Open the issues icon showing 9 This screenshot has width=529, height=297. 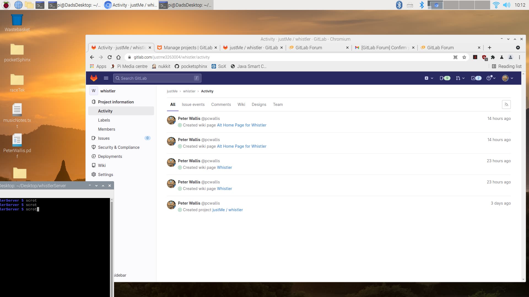tap(444, 78)
